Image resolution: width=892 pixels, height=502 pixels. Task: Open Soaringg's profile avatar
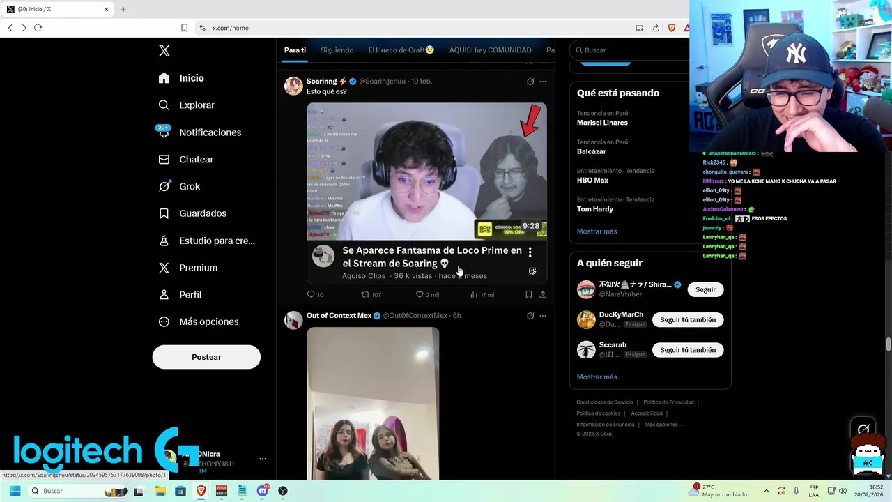click(x=293, y=86)
